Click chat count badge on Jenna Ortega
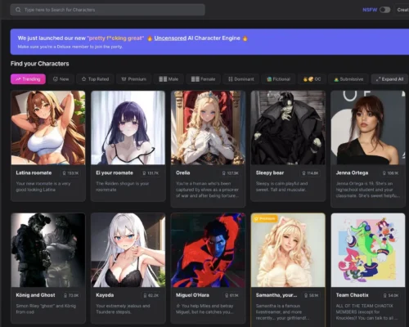This screenshot has height=327, width=409. (x=390, y=173)
